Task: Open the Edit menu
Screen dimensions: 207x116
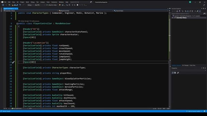Action: [9, 2]
